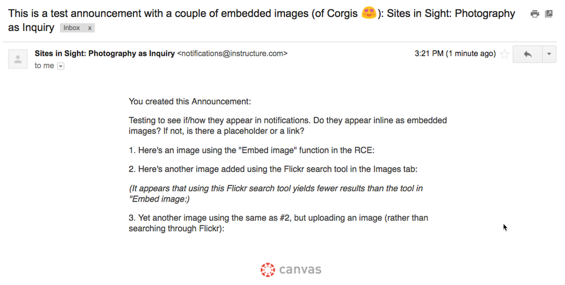Click the print all icon
This screenshot has width=565, height=285.
click(x=534, y=14)
